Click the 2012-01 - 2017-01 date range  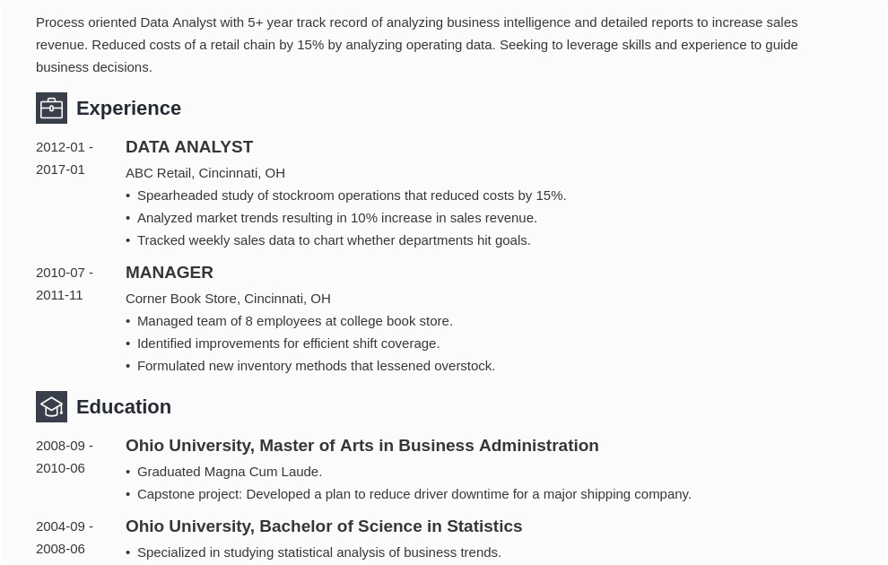tap(64, 158)
